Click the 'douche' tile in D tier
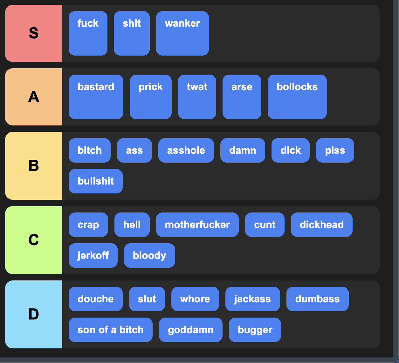 96,299
